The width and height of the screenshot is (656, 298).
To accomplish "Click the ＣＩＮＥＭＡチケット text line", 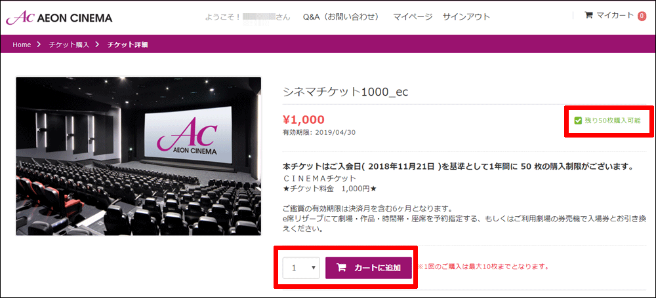I will coord(319,178).
